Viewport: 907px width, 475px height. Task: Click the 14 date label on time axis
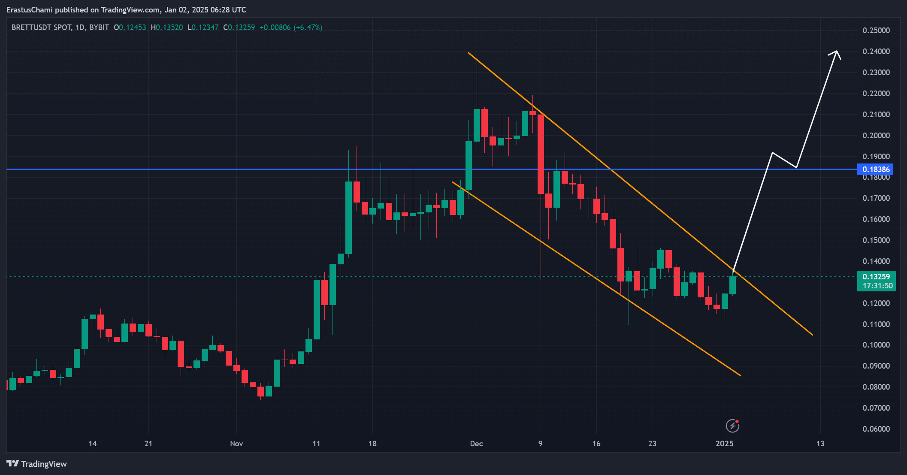coord(93,444)
